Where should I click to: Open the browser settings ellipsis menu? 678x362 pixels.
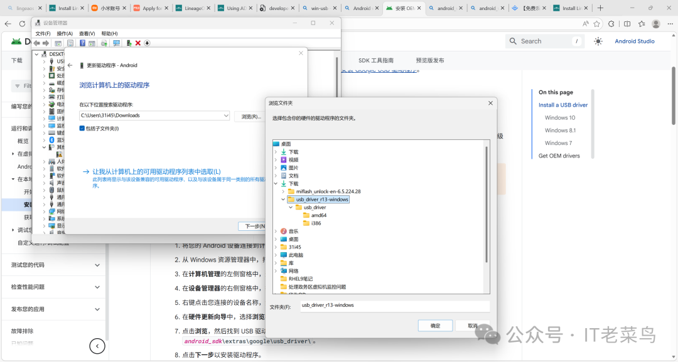(670, 24)
